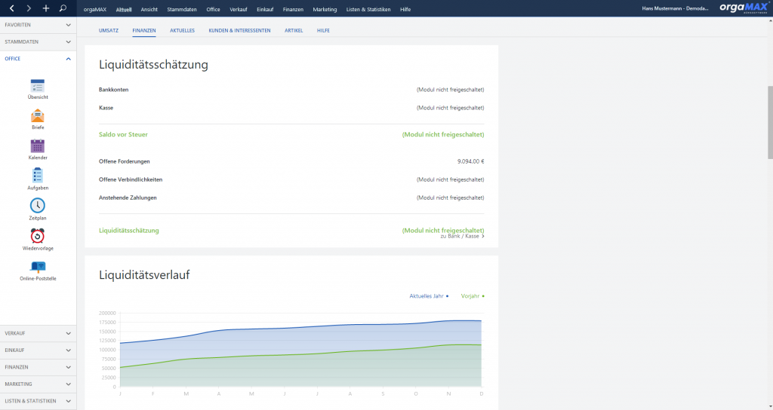Open the orgaMAX menu
Image resolution: width=773 pixels, height=410 pixels.
[x=94, y=9]
